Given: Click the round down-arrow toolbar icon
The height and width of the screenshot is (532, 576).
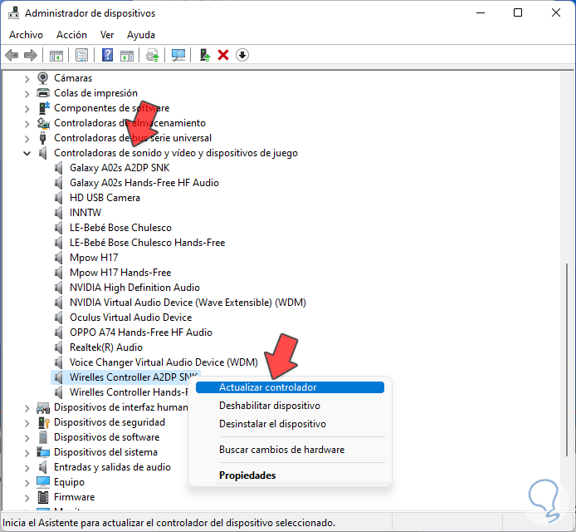Looking at the screenshot, I should [x=242, y=55].
